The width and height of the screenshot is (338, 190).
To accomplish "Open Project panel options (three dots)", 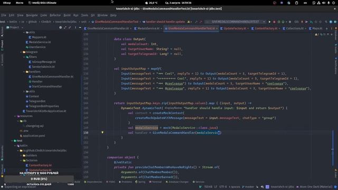I will tap(75, 27).
